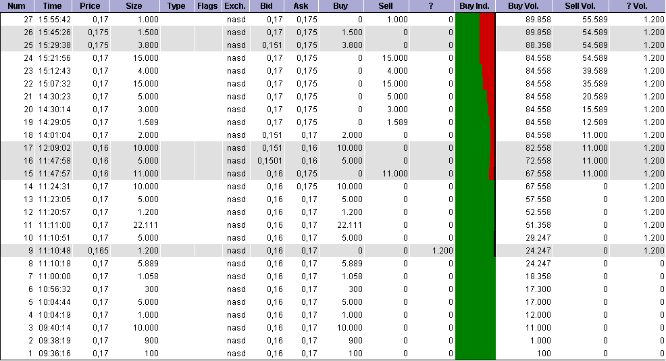Screen dimensions: 666x361
Task: Sort by the Exch. column header
Action: (234, 6)
